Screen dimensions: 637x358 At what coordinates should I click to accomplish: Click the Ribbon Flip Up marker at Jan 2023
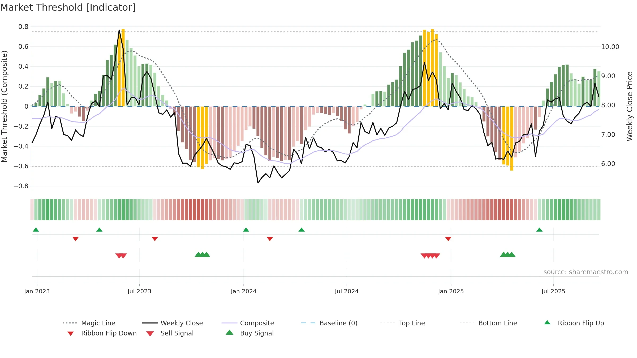coord(36,230)
